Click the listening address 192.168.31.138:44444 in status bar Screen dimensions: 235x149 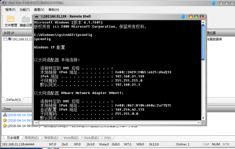pyautogui.click(x=18, y=144)
